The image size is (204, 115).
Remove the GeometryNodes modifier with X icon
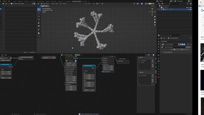pos(188,44)
